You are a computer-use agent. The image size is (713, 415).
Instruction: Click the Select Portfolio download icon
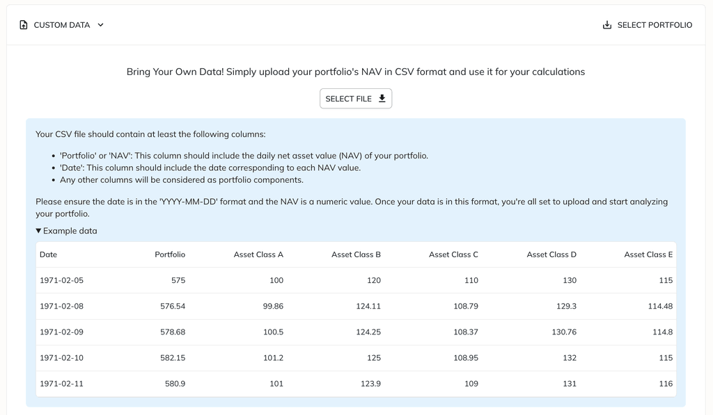pyautogui.click(x=606, y=25)
